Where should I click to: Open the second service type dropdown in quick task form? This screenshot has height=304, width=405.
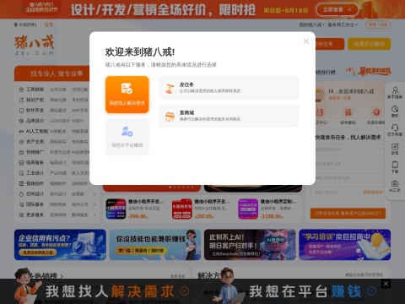(348, 164)
